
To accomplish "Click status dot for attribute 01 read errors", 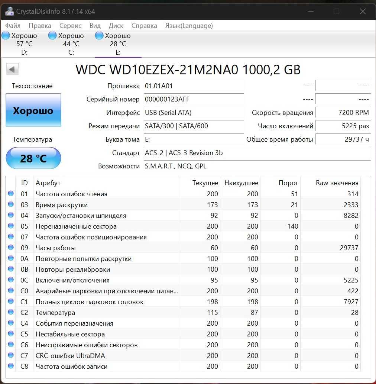I will 11,193.
